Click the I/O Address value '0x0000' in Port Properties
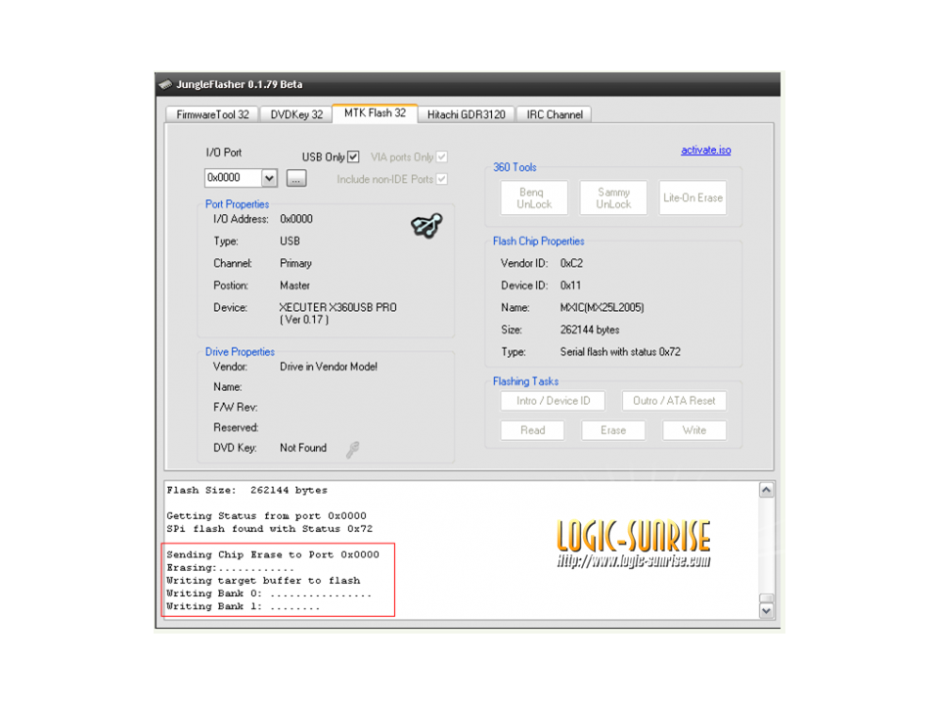Image resolution: width=939 pixels, height=704 pixels. (x=296, y=219)
